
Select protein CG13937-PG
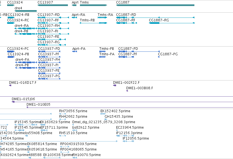[49, 79]
